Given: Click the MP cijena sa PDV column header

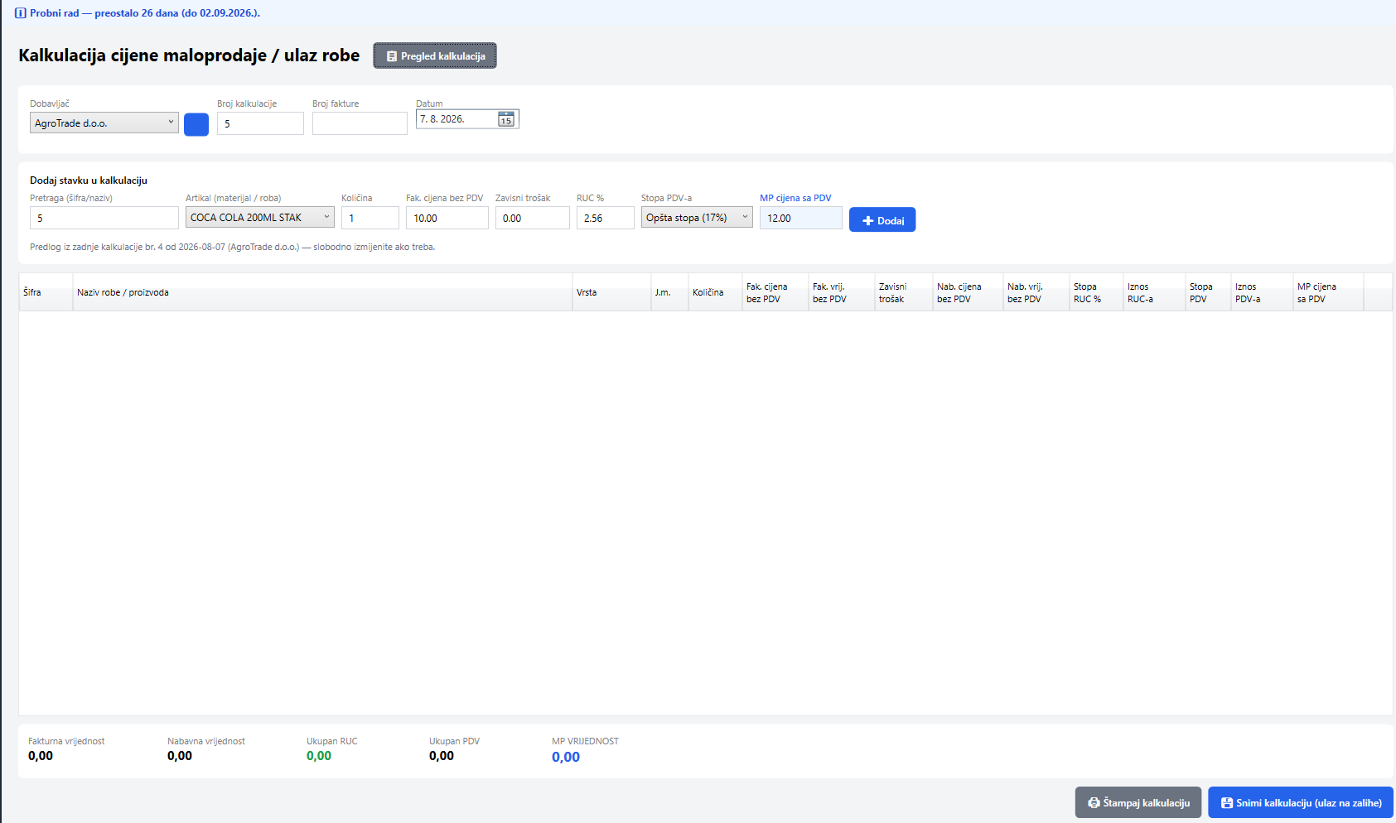Looking at the screenshot, I should click(x=1328, y=292).
